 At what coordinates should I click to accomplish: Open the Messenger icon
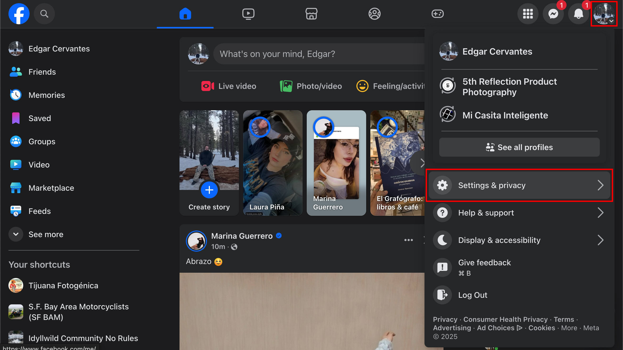pos(553,14)
